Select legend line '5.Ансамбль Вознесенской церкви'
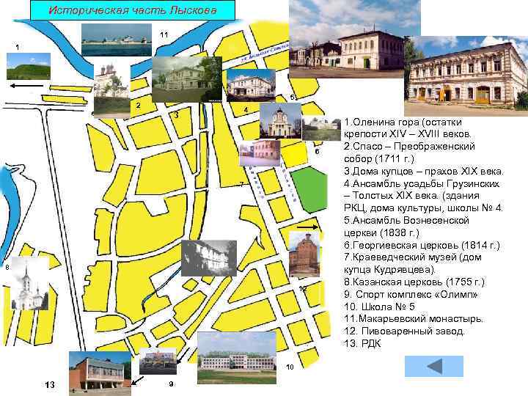Image resolution: width=528 pixels, height=396 pixels. (406, 227)
